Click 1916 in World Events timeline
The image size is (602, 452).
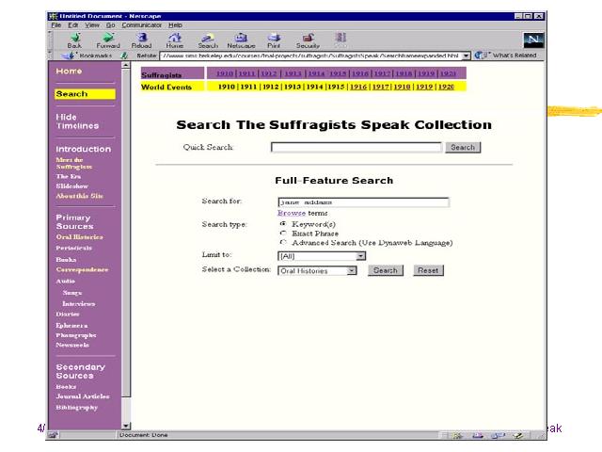pyautogui.click(x=358, y=87)
